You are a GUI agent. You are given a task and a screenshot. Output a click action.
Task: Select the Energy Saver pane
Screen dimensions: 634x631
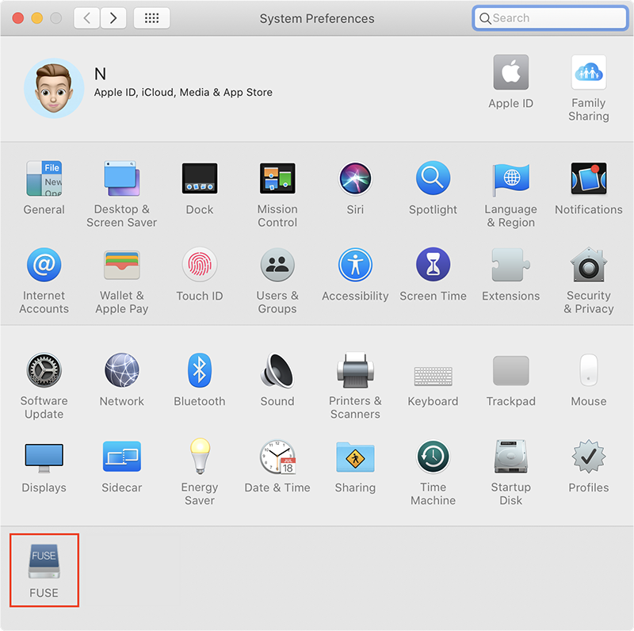coord(199,457)
